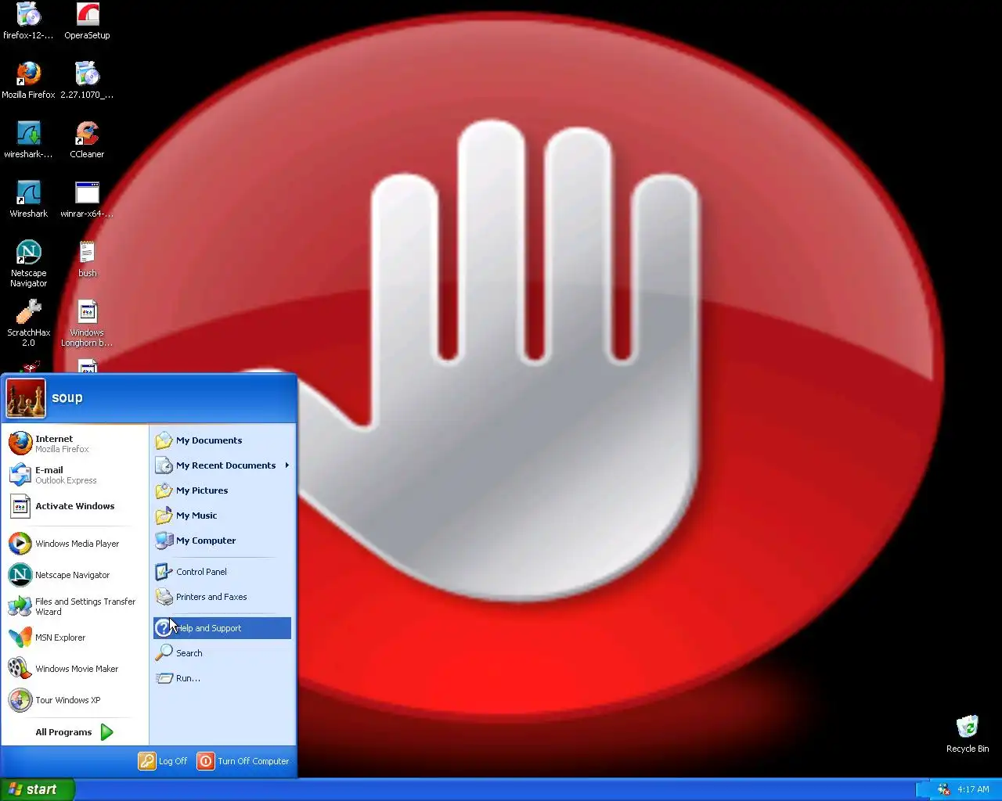Open the Windows Longhorn desktop icon
This screenshot has height=801, width=1002.
point(87,323)
